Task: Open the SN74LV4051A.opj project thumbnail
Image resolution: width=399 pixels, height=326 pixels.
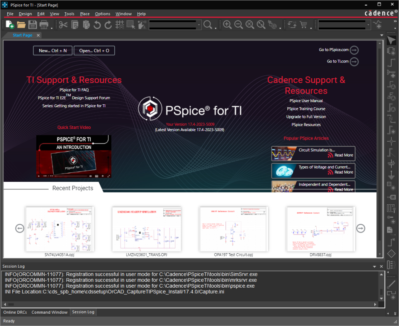Action: coord(60,229)
